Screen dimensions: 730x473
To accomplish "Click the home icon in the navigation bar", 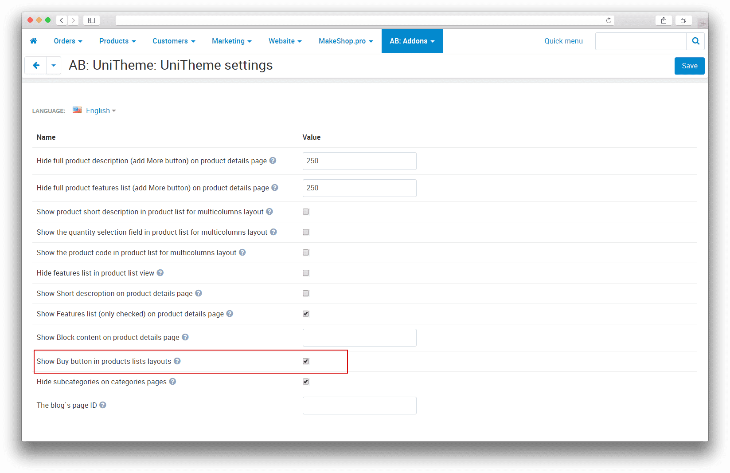I will point(33,41).
